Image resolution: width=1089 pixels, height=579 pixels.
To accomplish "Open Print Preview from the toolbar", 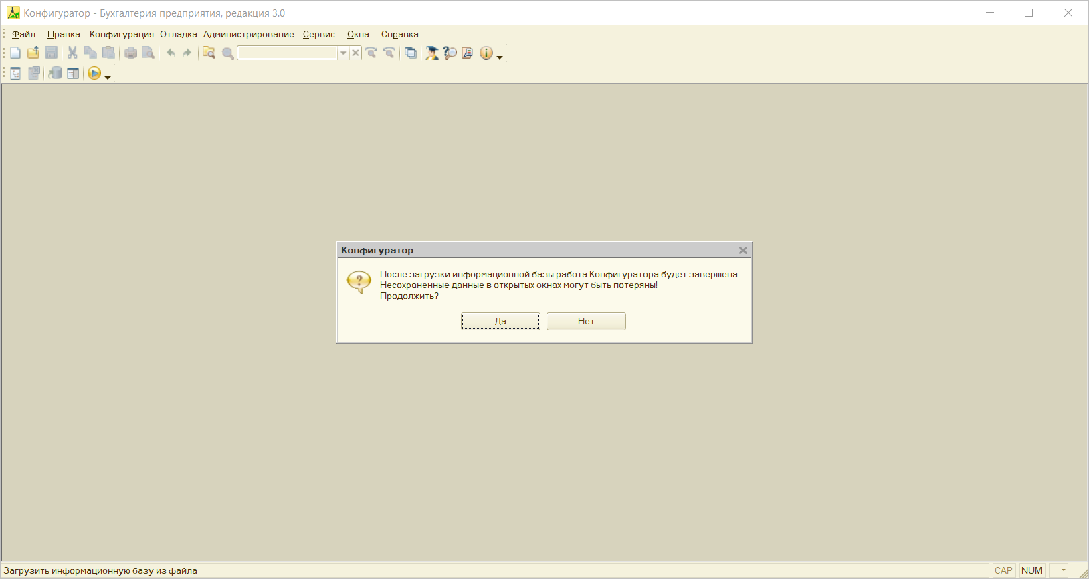I will [x=148, y=53].
